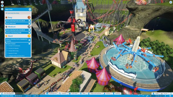Open the Coasters tab
The height and width of the screenshot is (97, 173).
point(63,93)
